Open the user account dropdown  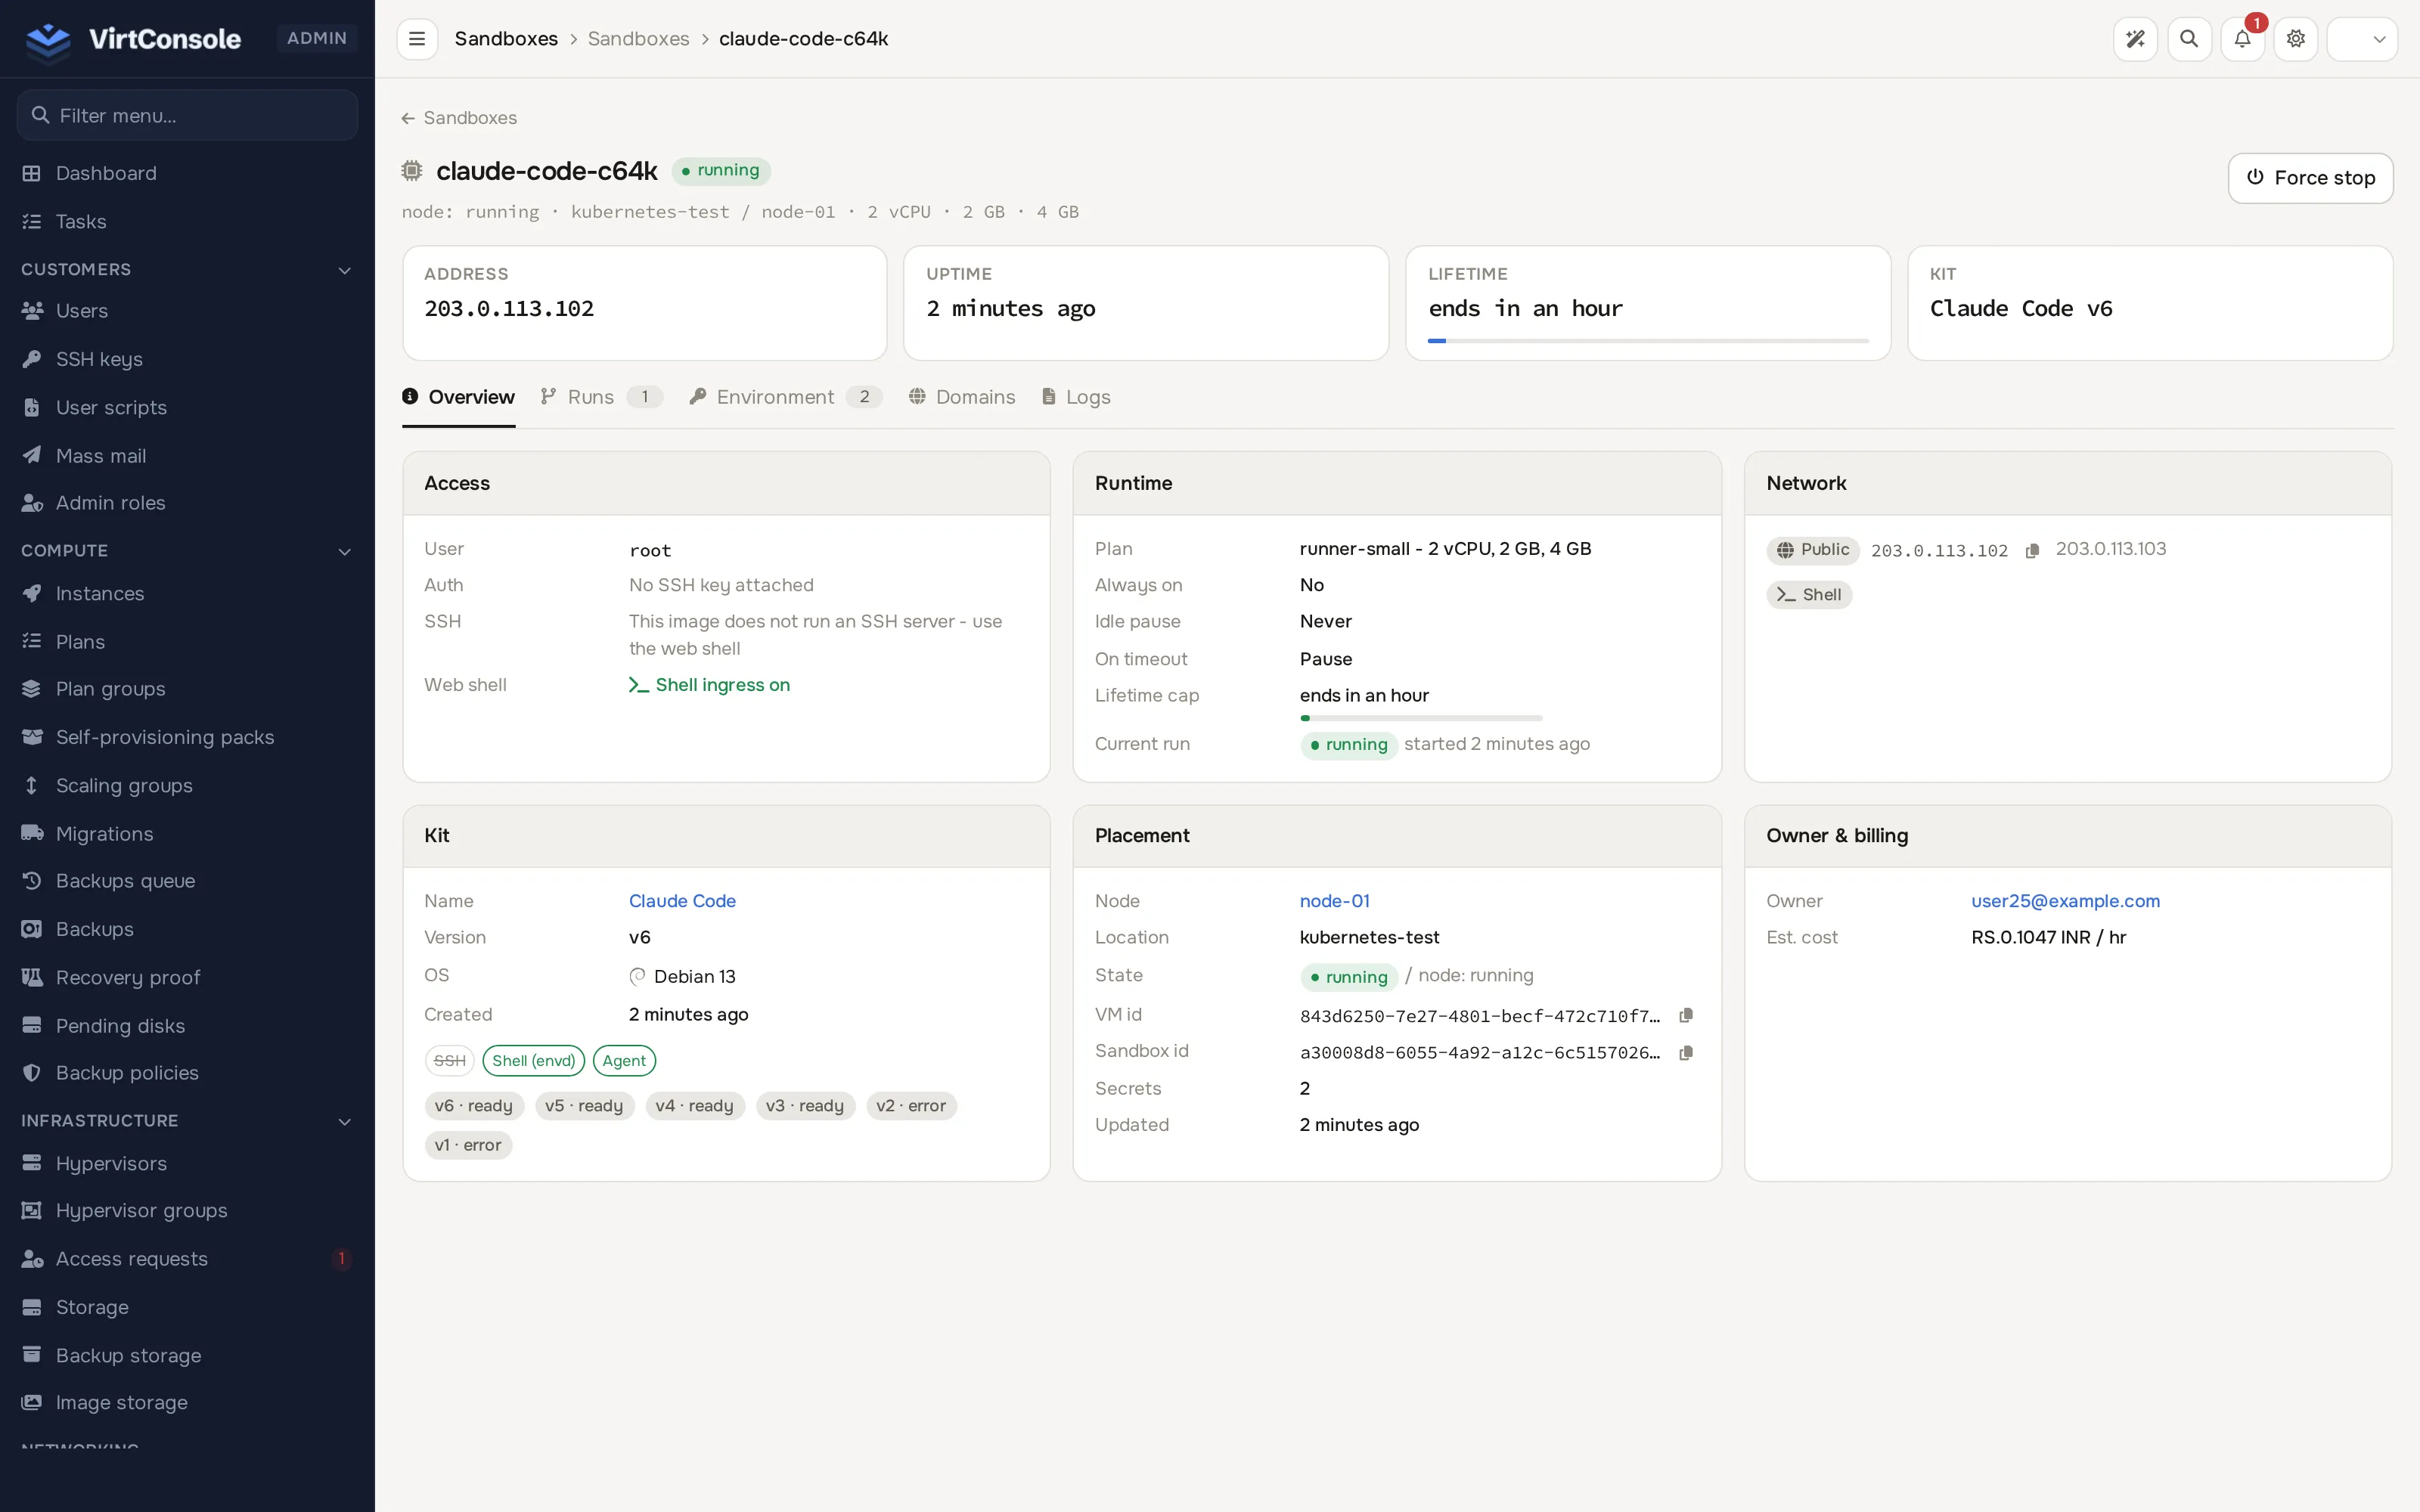(2362, 39)
